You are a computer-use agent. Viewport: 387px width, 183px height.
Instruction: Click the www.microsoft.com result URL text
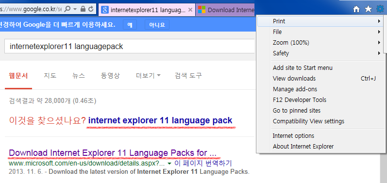pyautogui.click(x=86, y=164)
